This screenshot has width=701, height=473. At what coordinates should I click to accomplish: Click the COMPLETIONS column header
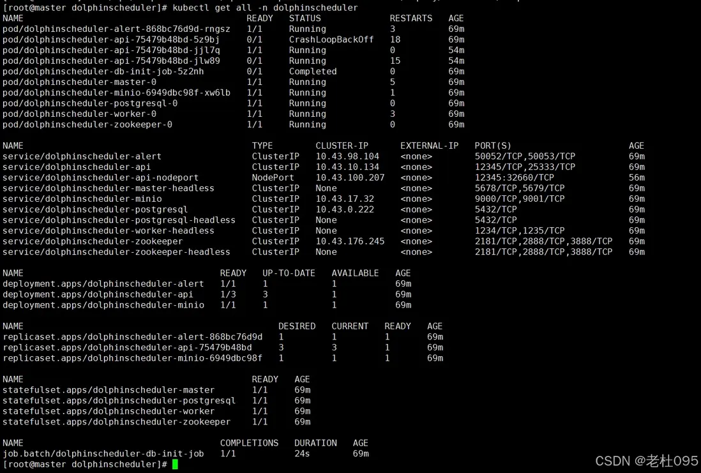(249, 443)
